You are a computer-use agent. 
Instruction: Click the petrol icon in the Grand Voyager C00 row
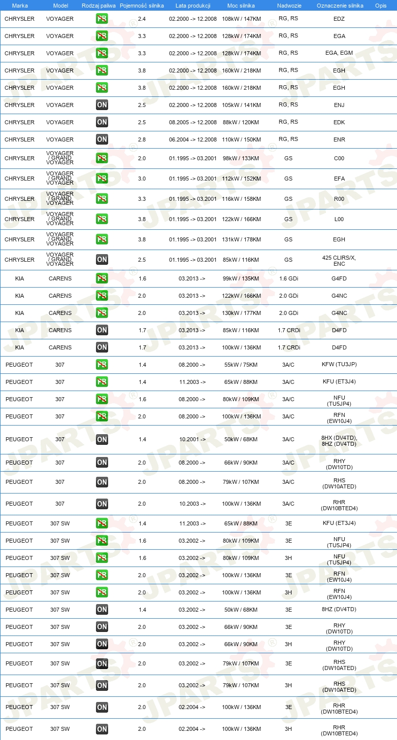(x=102, y=158)
